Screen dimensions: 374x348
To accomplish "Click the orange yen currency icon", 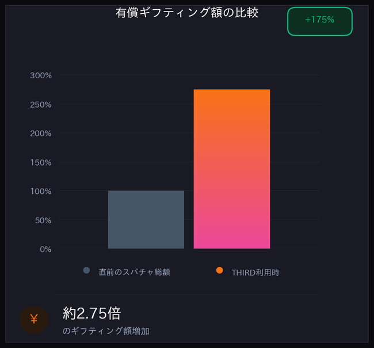I will (34, 319).
